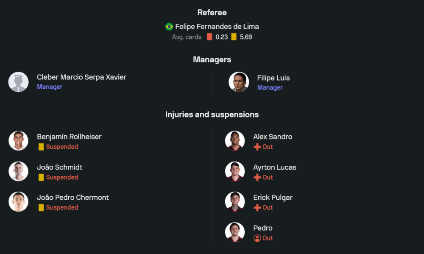Click placeholder avatar of Cleber Marcio Serpa Xavier
The height and width of the screenshot is (254, 424).
tap(19, 82)
